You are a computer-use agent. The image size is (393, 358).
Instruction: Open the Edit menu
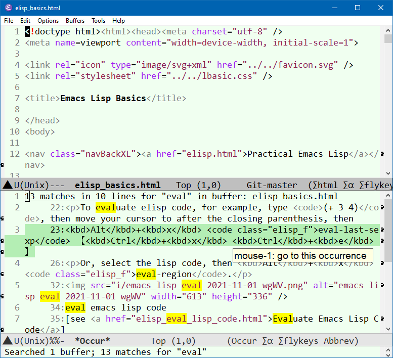click(25, 21)
